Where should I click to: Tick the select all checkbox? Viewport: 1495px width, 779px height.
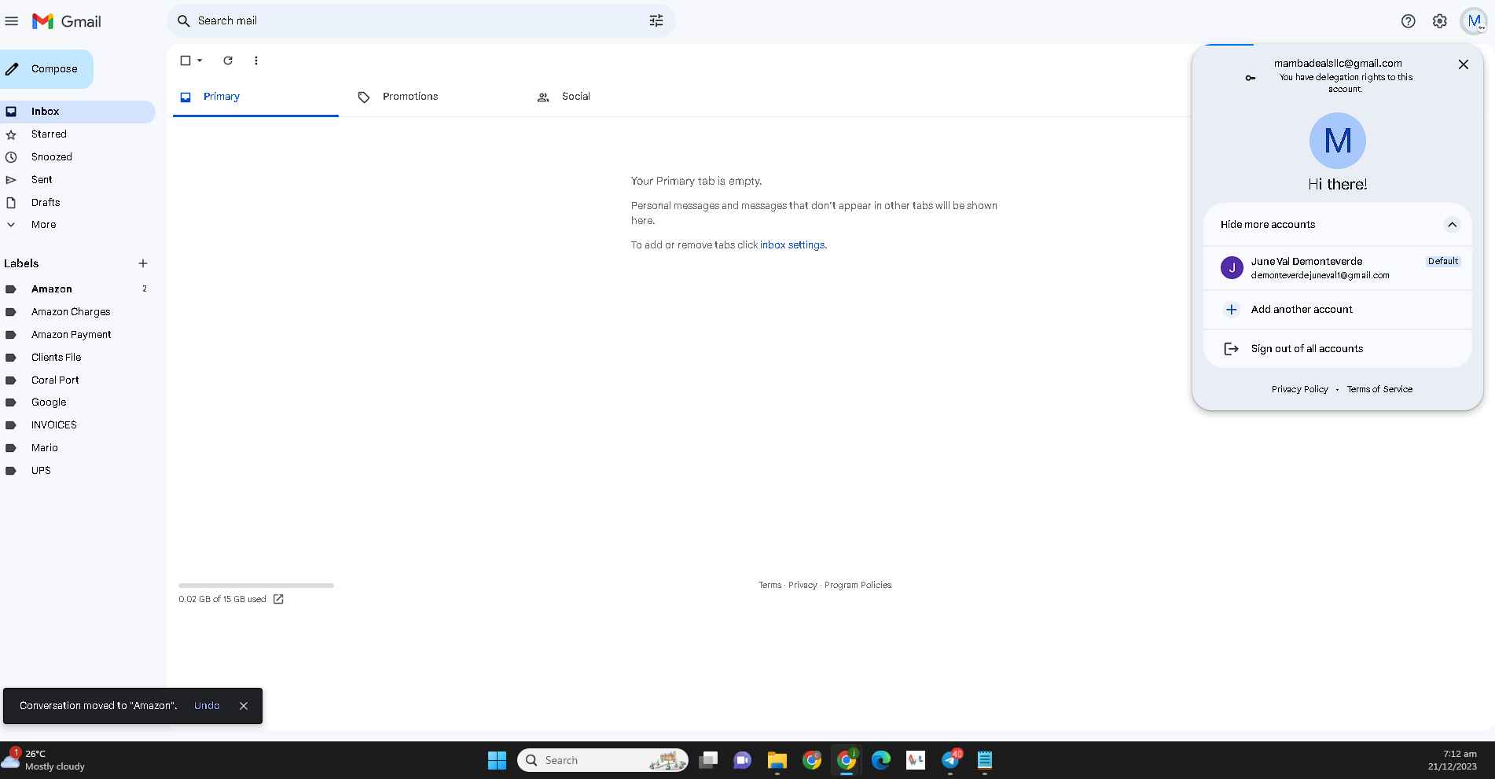point(185,61)
